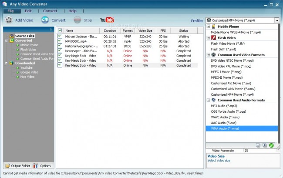Click the Stop icon in toolbar
The width and height of the screenshot is (283, 178).
pos(77,20)
